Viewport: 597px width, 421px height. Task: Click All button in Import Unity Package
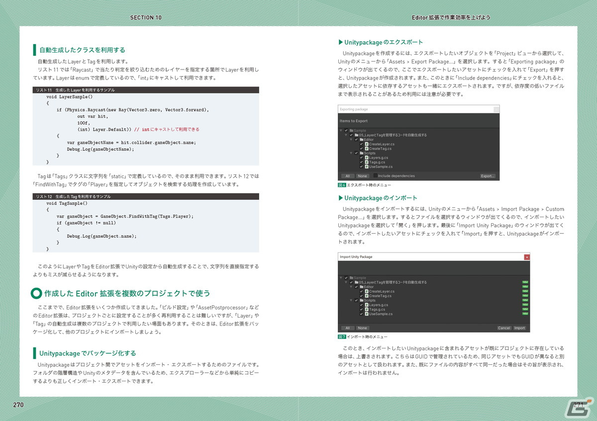pos(348,328)
